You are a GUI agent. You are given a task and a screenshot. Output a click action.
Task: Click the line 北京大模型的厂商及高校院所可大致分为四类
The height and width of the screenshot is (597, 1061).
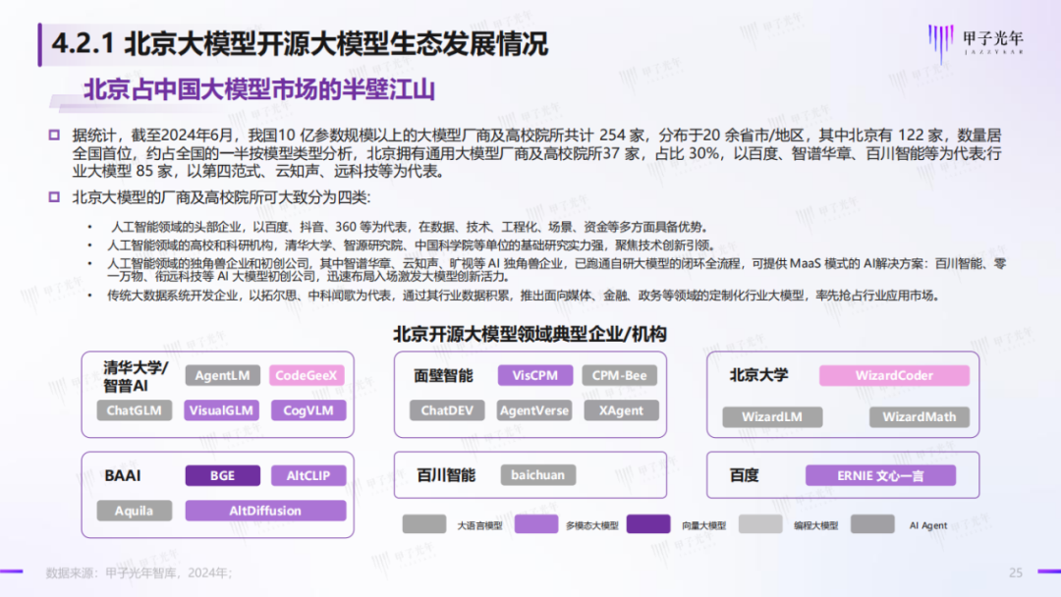tap(221, 197)
